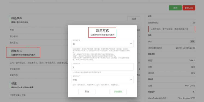
Task: Open the first dropdown arrow in the dialog
Action: pos(131,44)
